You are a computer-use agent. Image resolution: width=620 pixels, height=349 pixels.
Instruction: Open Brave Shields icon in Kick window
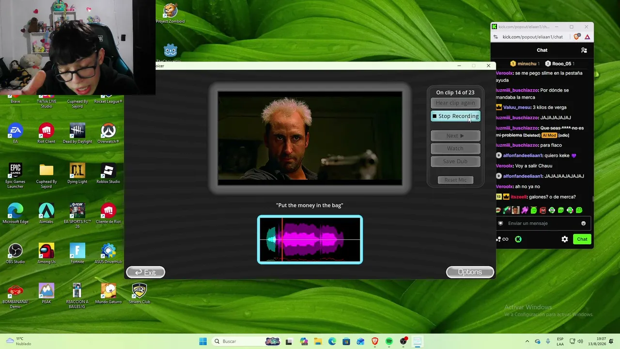click(577, 37)
